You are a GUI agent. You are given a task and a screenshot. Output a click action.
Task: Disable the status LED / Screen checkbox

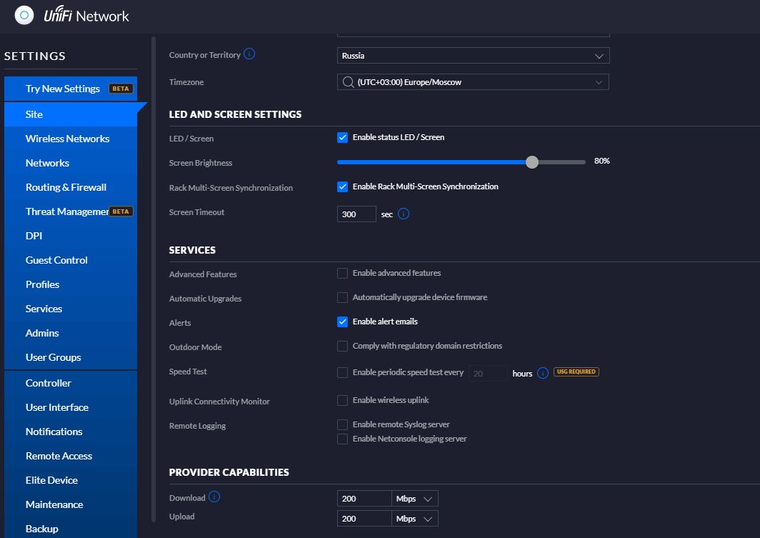tap(343, 138)
